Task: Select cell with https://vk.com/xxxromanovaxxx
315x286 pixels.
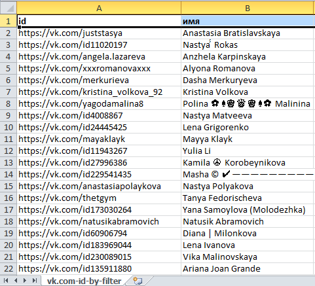Action: (x=99, y=69)
